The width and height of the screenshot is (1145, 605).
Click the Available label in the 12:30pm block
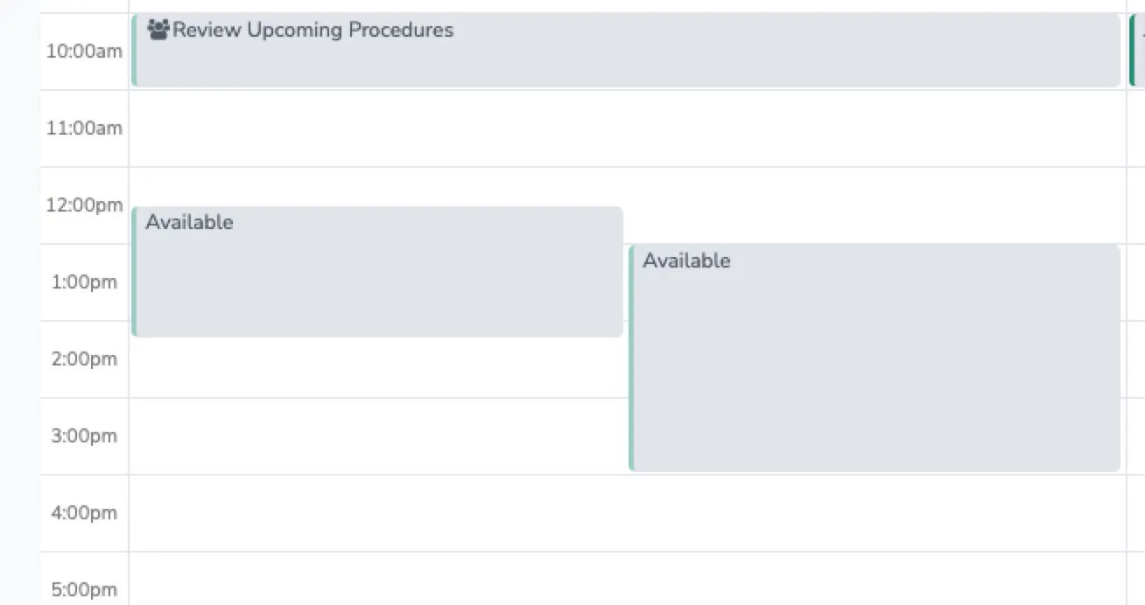click(686, 260)
